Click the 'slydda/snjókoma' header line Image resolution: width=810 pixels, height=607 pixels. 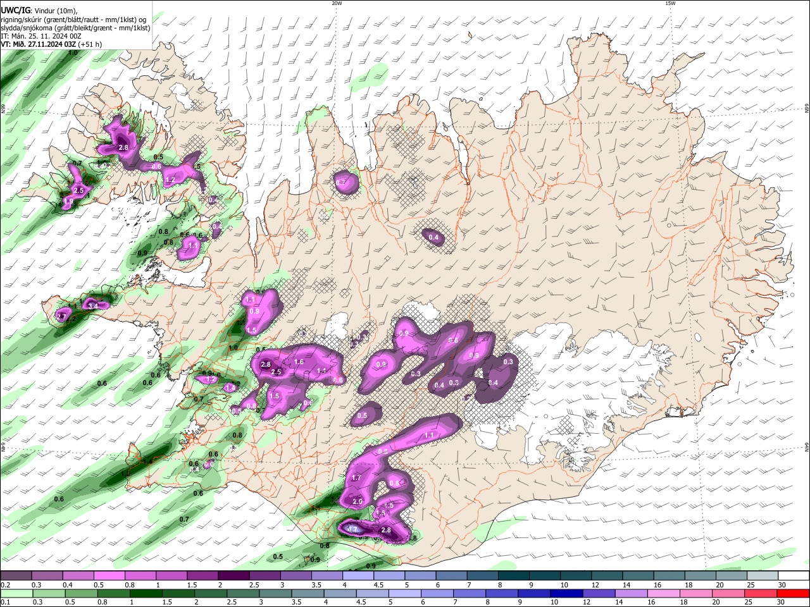[x=75, y=28]
